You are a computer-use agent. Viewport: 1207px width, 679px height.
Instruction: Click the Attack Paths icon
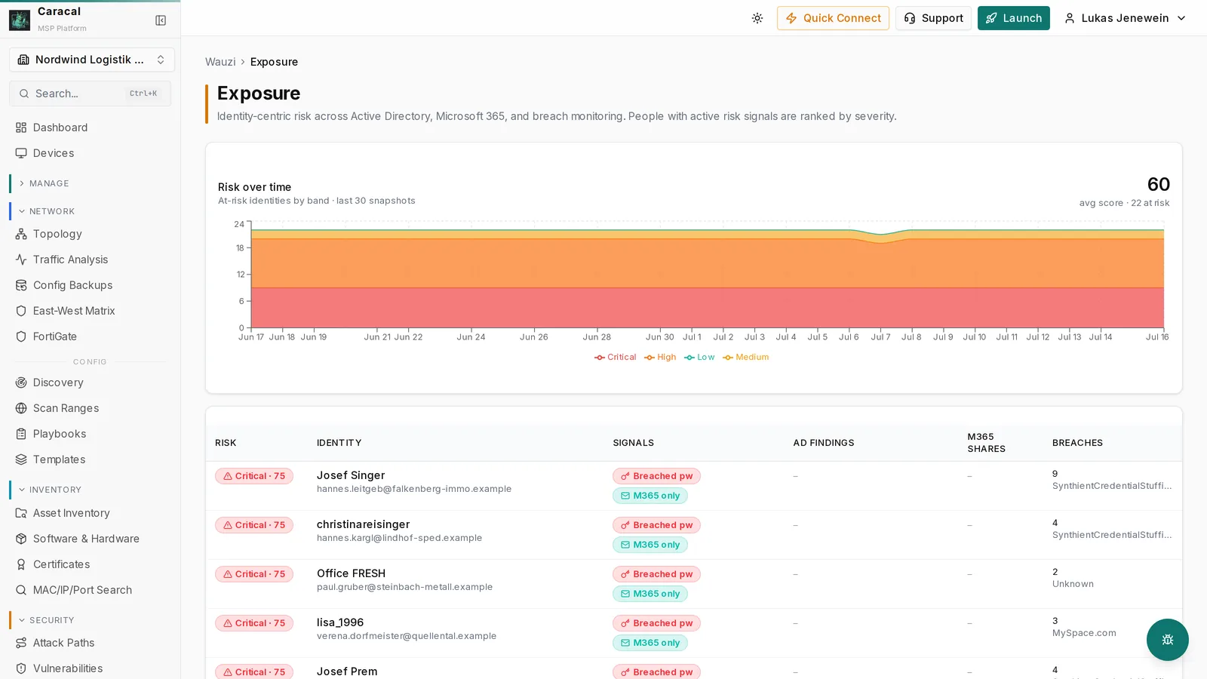point(21,643)
